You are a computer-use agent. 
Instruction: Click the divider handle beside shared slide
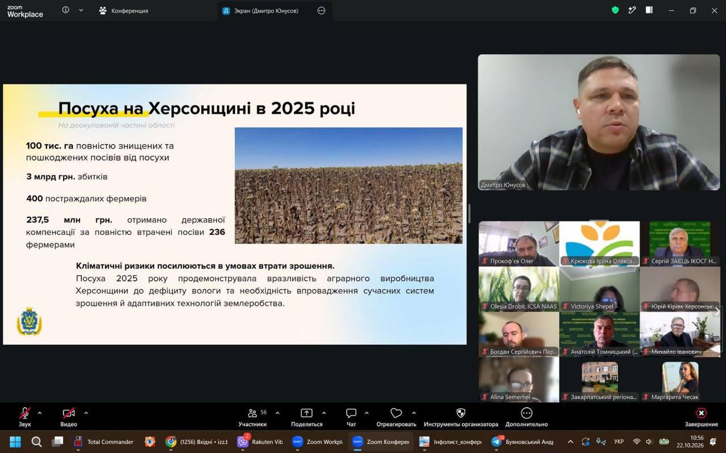(x=469, y=213)
